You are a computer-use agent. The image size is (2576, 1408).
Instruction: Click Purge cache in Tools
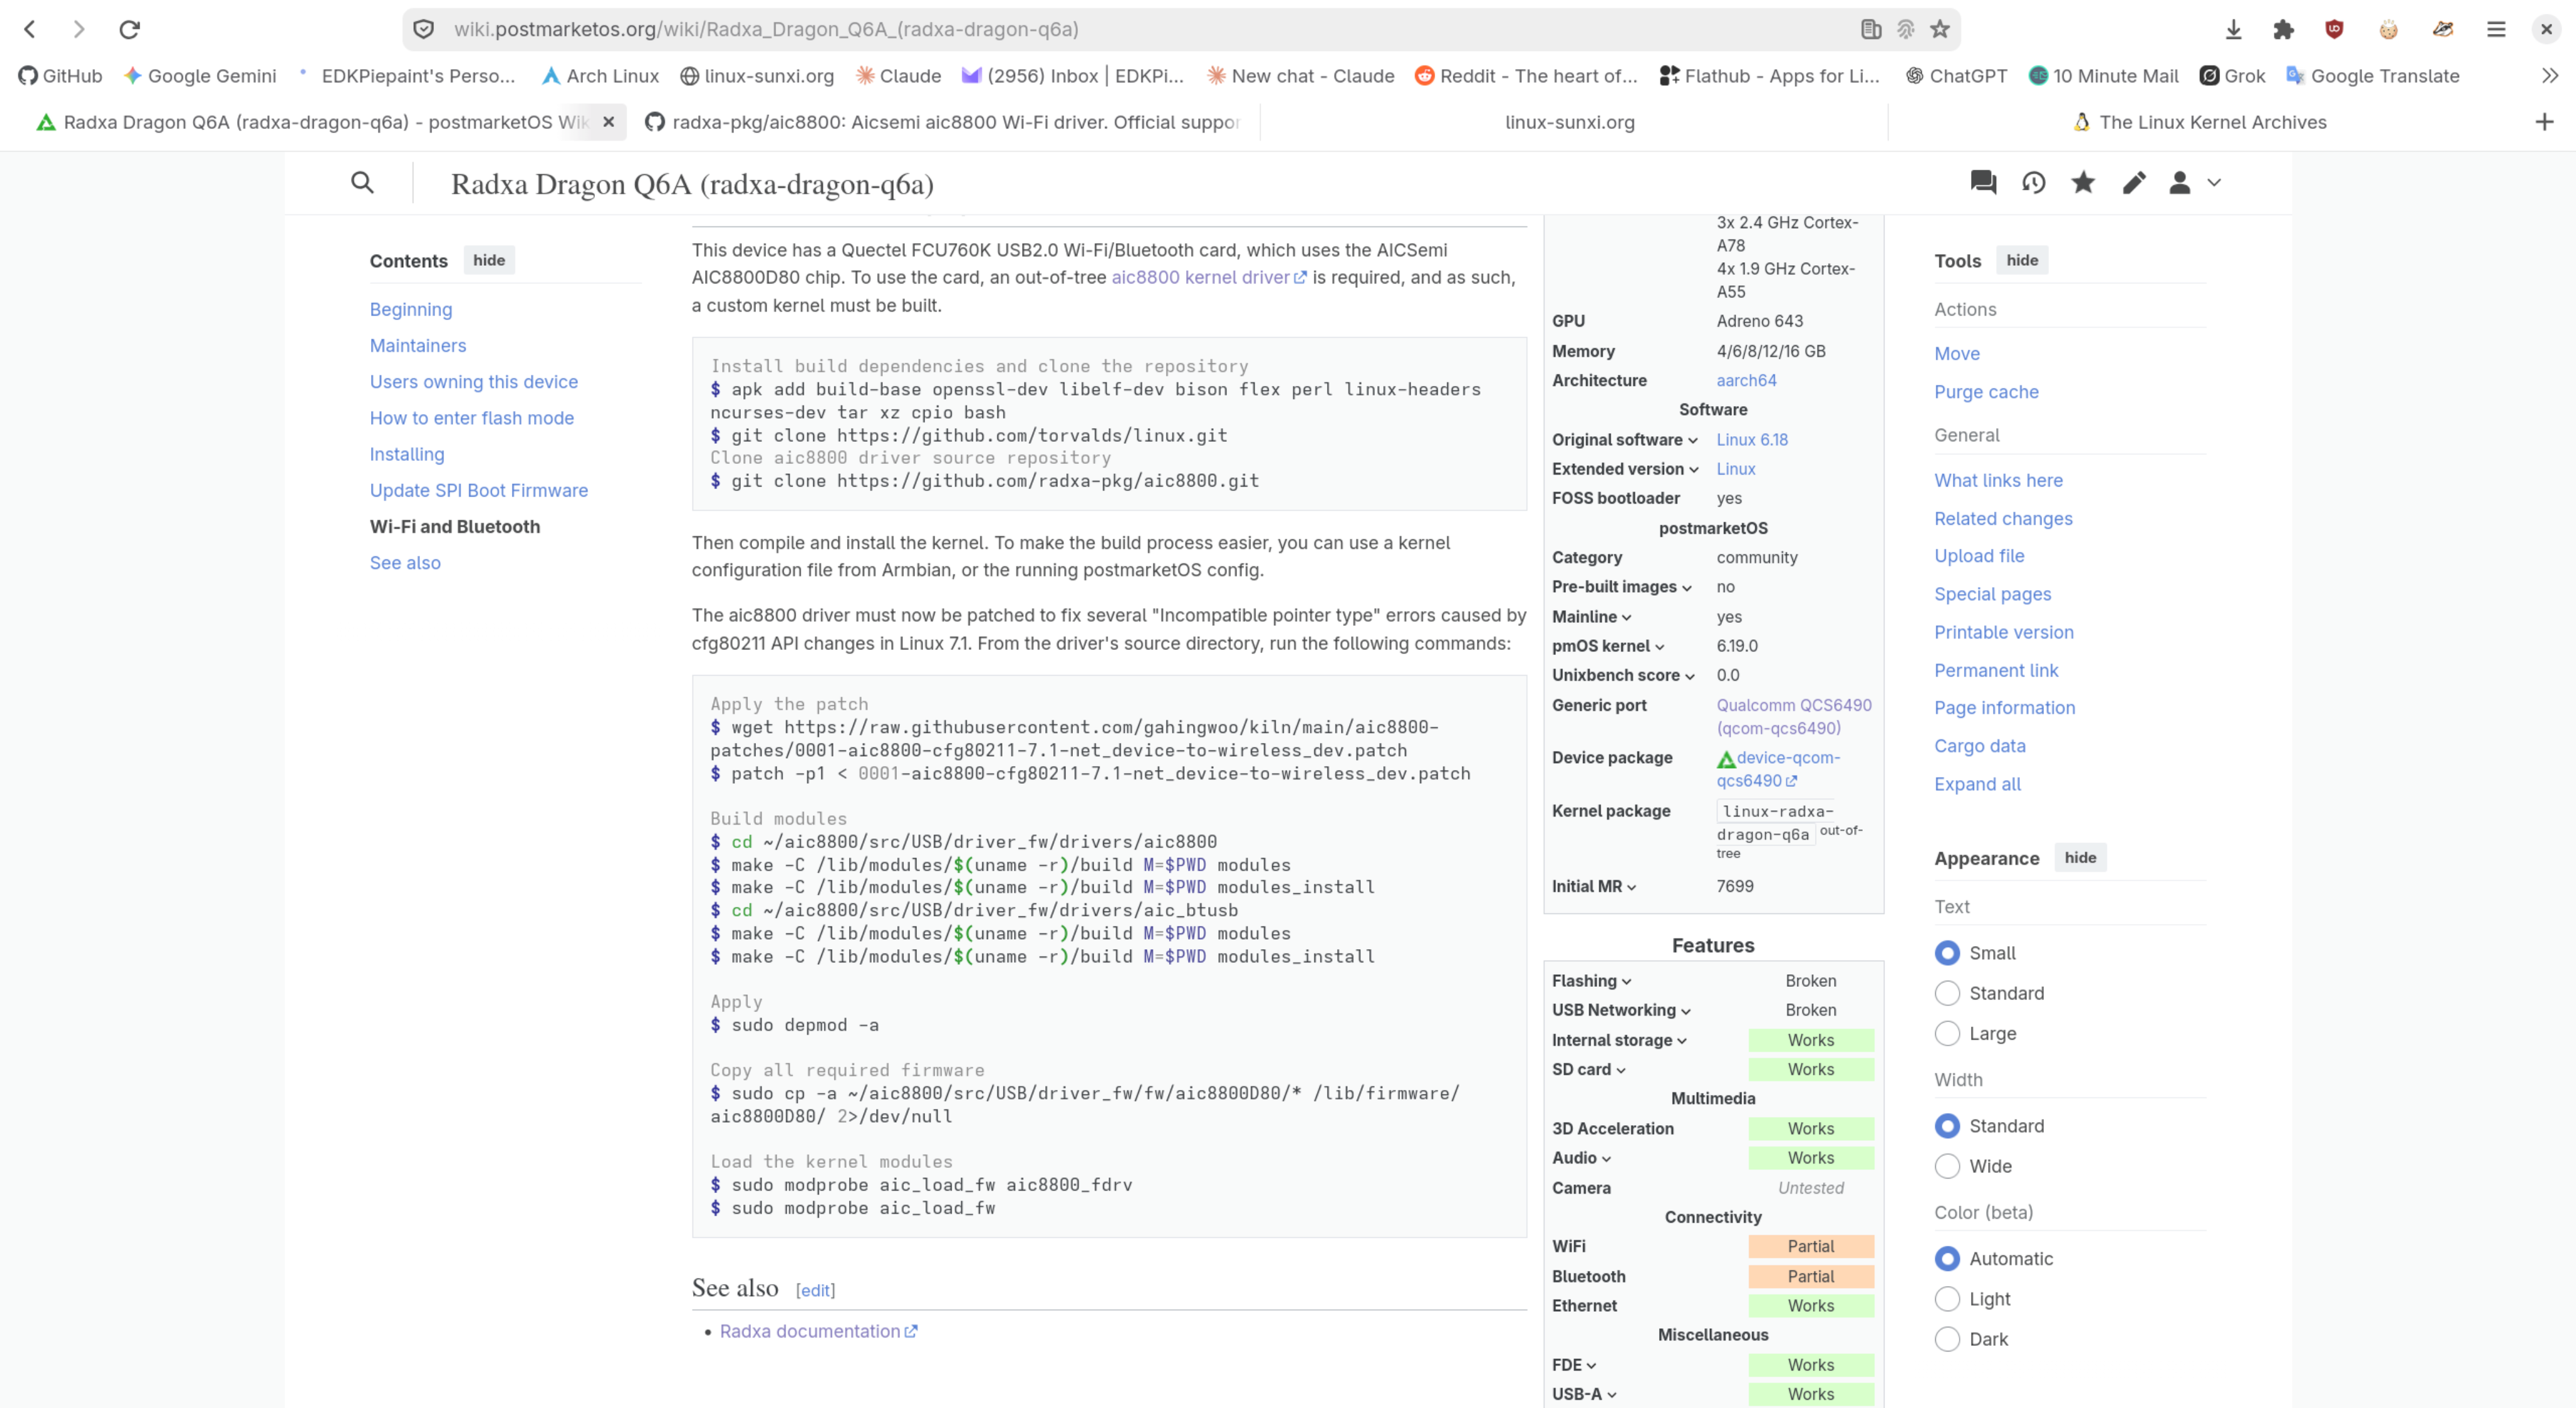[x=1986, y=392]
